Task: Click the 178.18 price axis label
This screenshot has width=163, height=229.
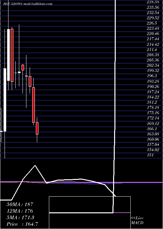Action: [153, 108]
